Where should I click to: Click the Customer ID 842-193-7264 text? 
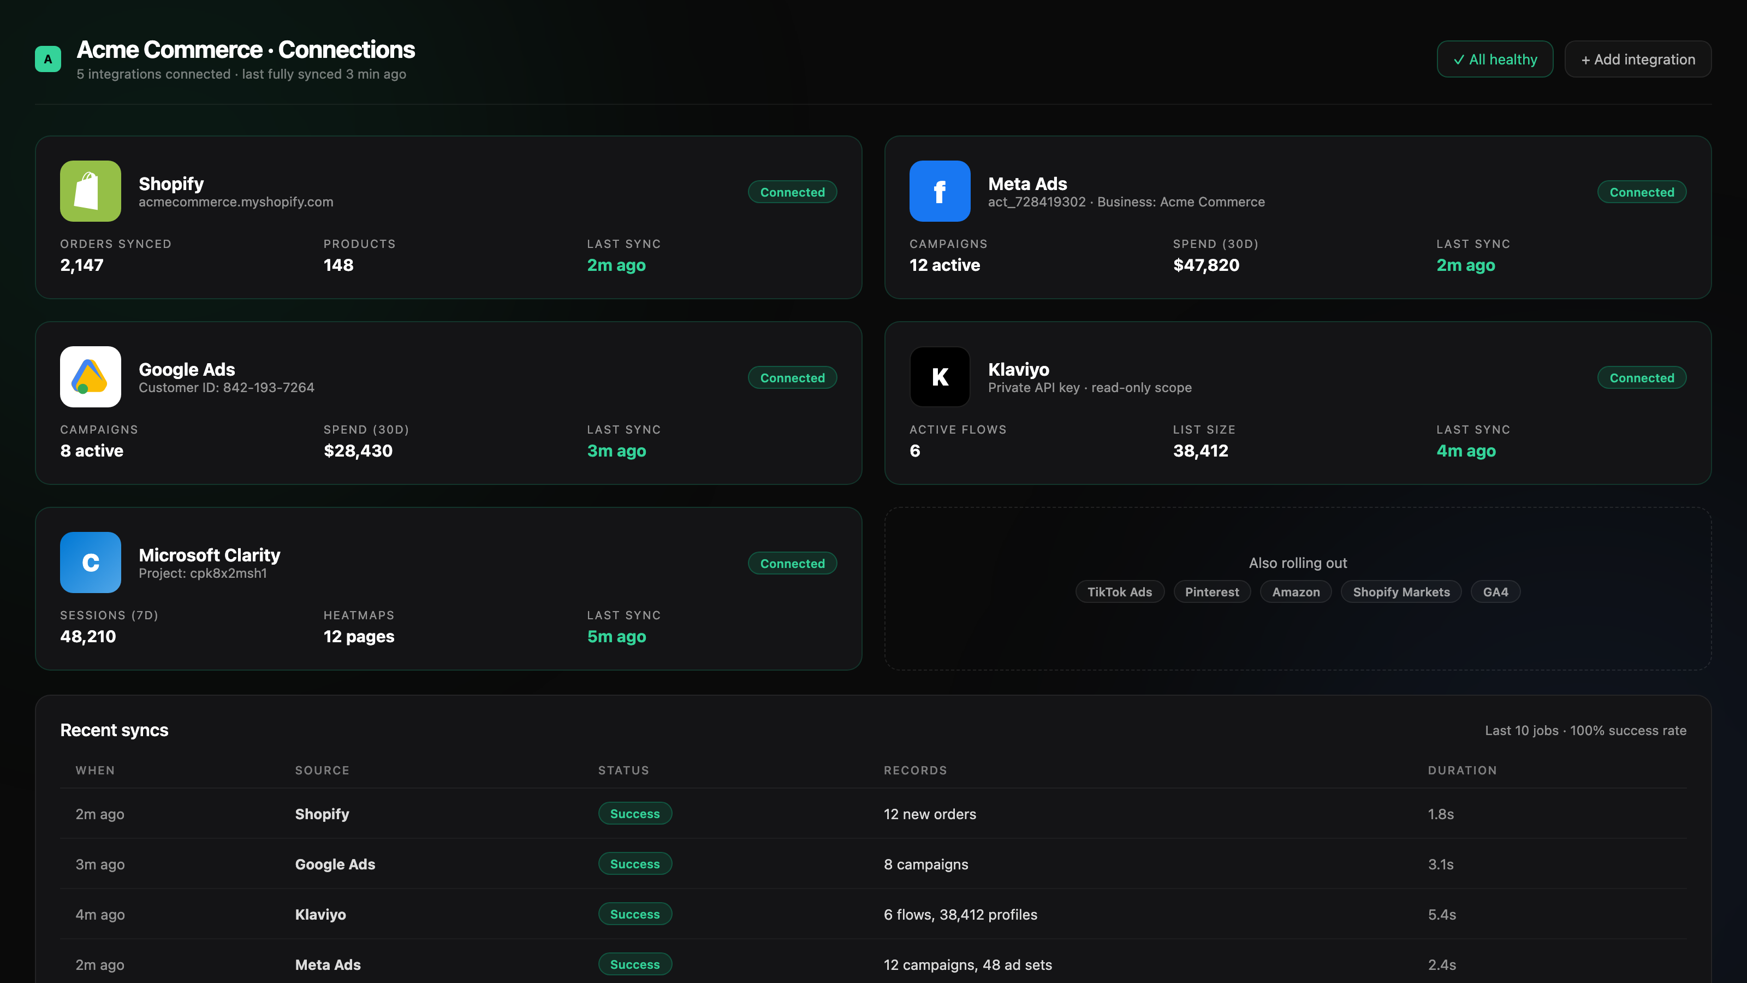(x=227, y=387)
